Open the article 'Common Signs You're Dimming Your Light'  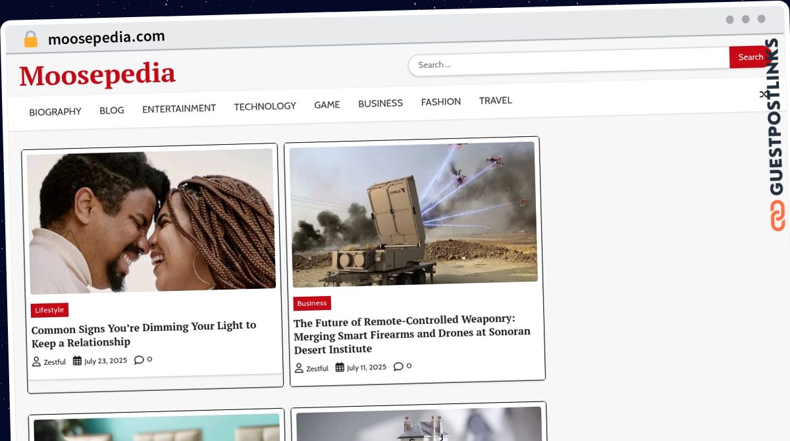click(144, 334)
